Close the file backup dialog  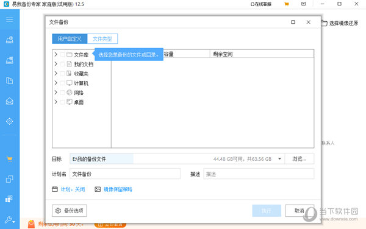pyautogui.click(x=308, y=22)
